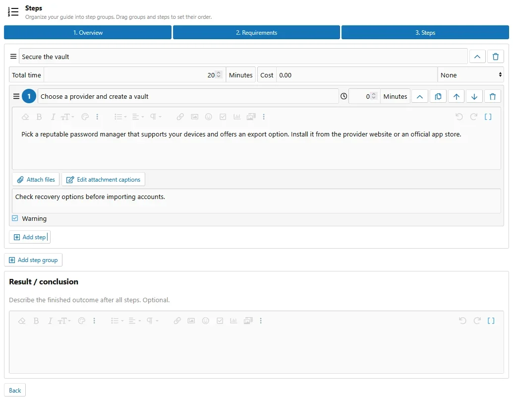Image resolution: width=513 pixels, height=400 pixels.
Task: Insert a link in the Result / conclusion editor
Action: coord(177,321)
